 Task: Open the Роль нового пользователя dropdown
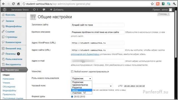81,78
